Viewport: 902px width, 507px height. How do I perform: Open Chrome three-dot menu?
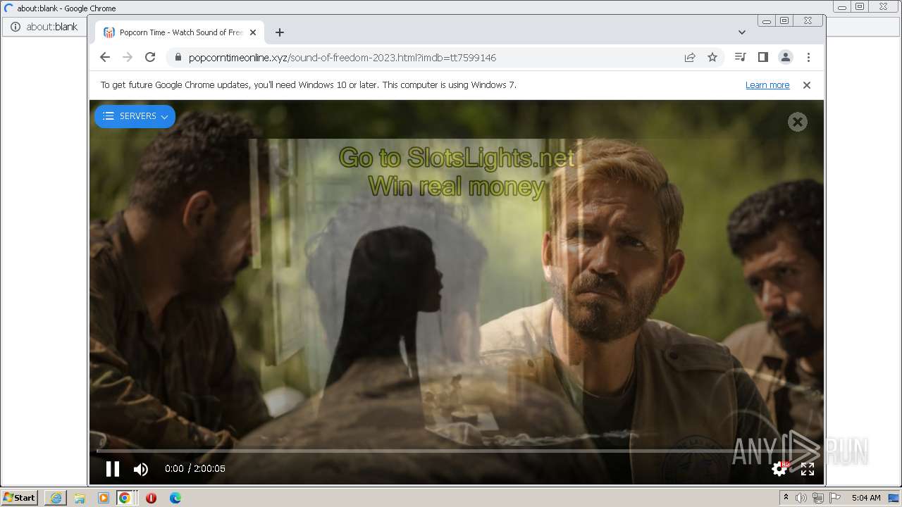click(808, 57)
